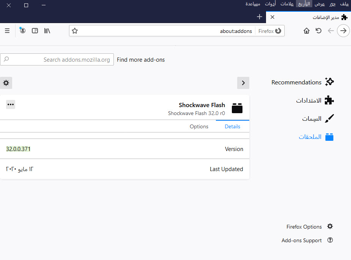The height and width of the screenshot is (260, 351).
Task: Click the extensions puzzle piece sidebar icon
Action: pos(329,100)
